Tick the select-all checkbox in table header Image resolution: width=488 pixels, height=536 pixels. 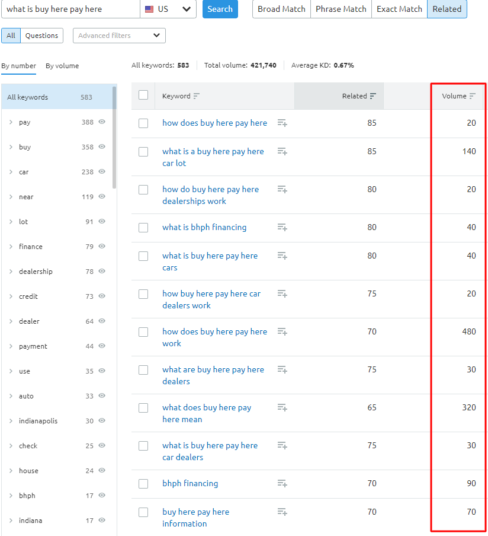click(143, 95)
